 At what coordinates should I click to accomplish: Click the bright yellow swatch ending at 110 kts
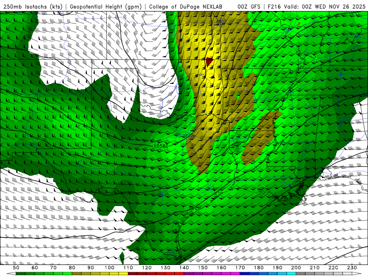click(x=123, y=274)
